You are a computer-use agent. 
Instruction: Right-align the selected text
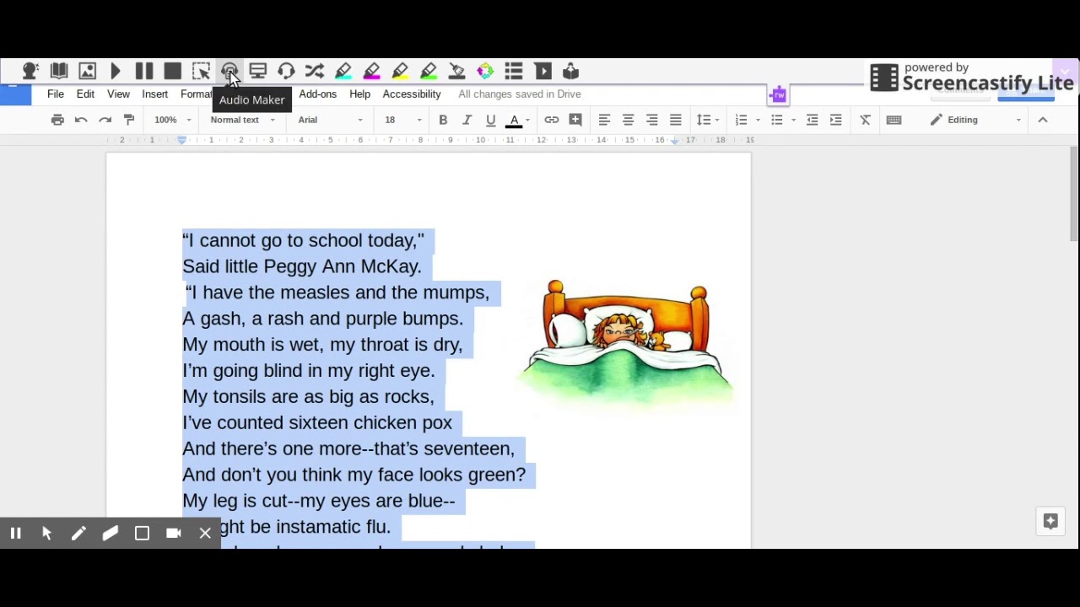click(651, 120)
